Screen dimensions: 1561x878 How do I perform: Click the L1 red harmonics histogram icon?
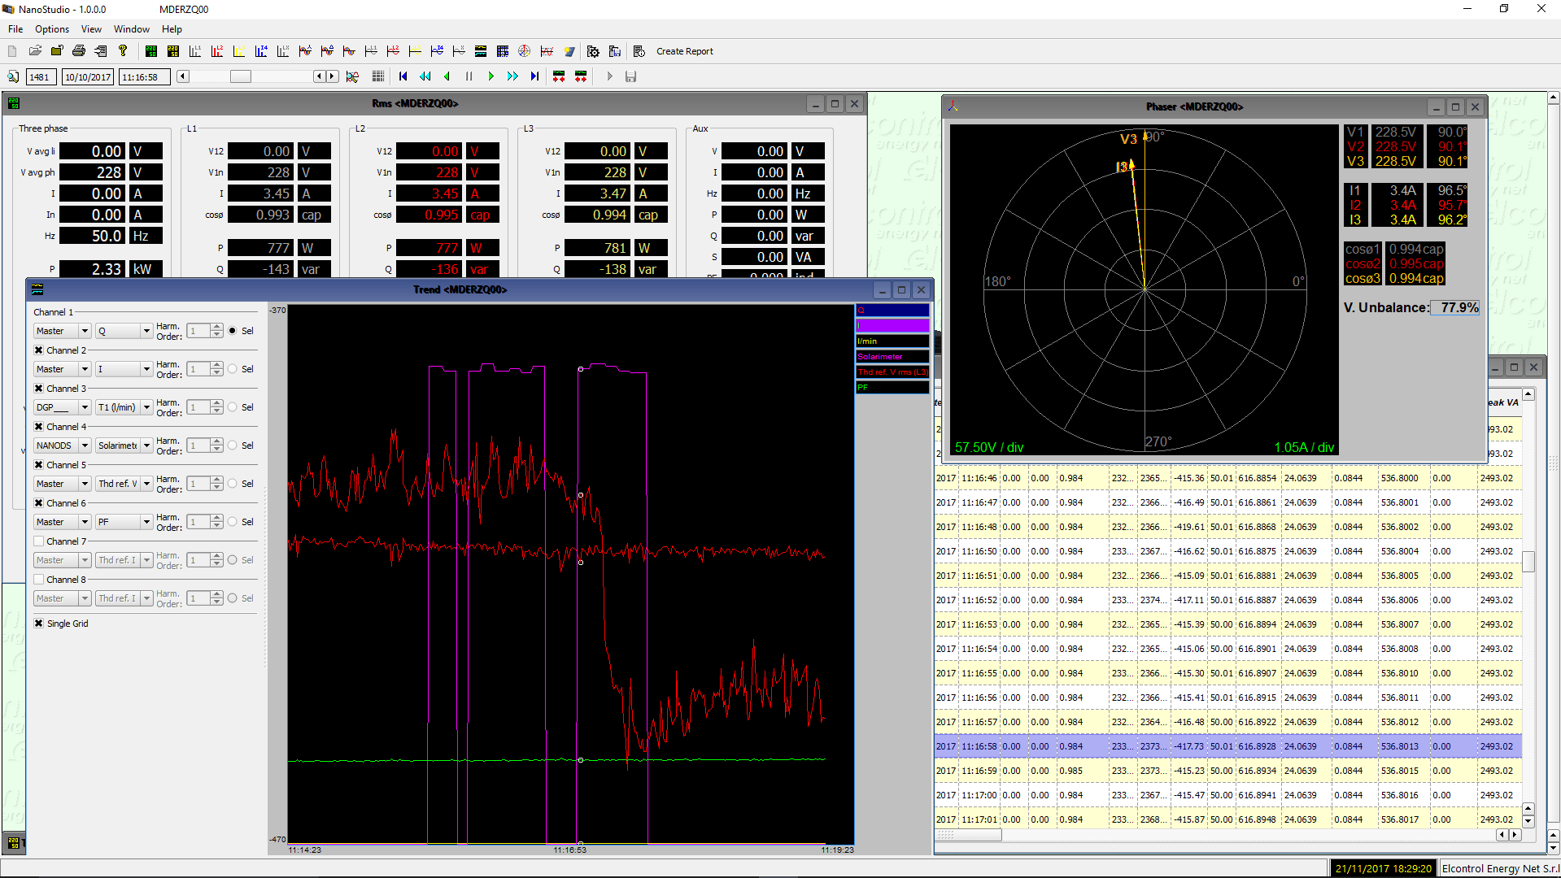[x=217, y=51]
